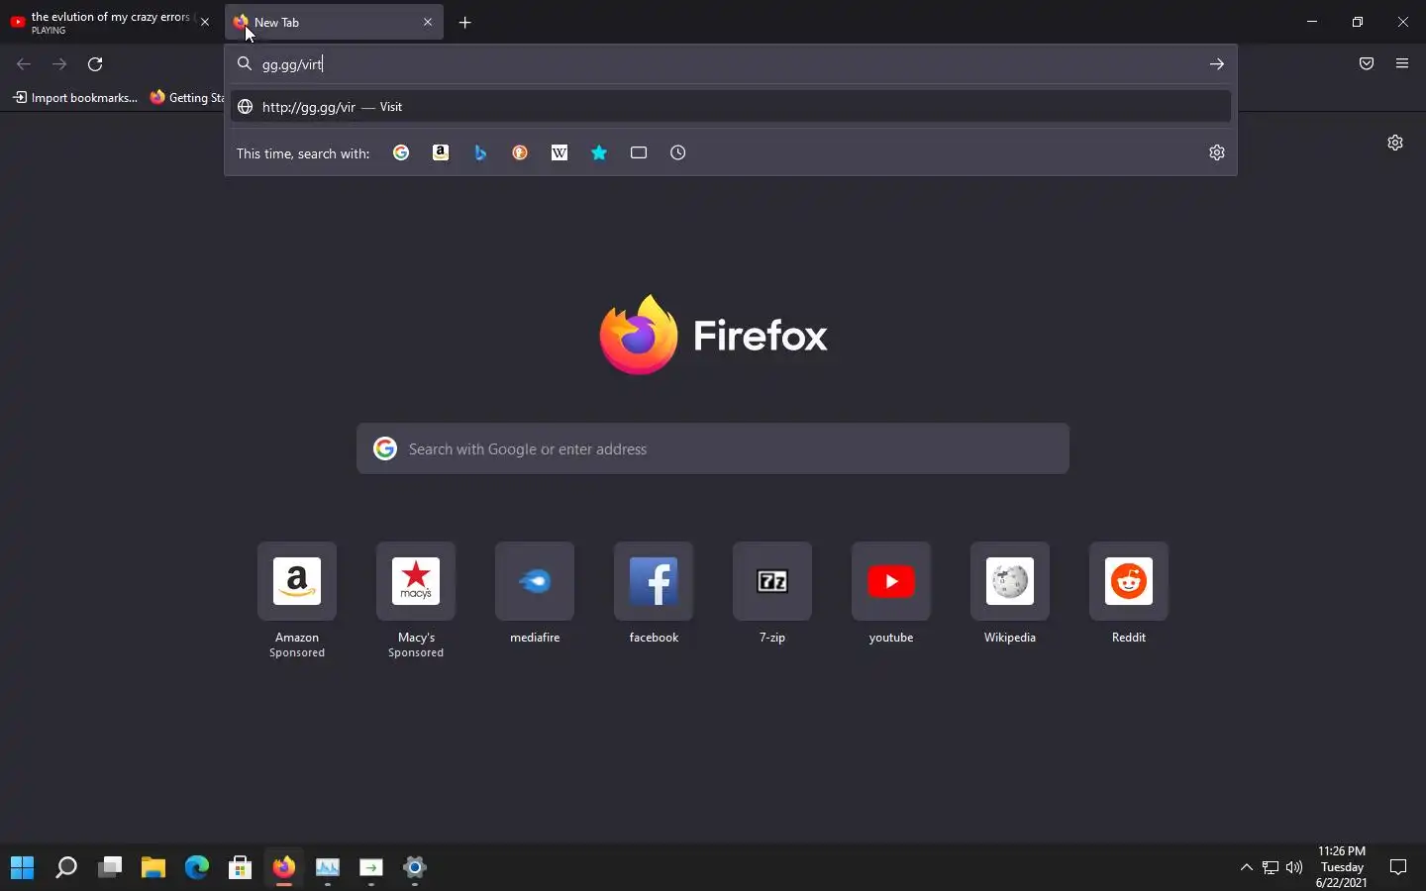This screenshot has height=891, width=1426.
Task: Open Microsoft Store from taskbar
Action: point(241,868)
